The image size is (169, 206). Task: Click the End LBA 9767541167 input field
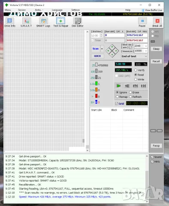[137, 35]
